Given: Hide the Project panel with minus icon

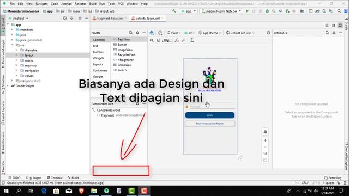Looking at the screenshot, I should (x=86, y=18).
